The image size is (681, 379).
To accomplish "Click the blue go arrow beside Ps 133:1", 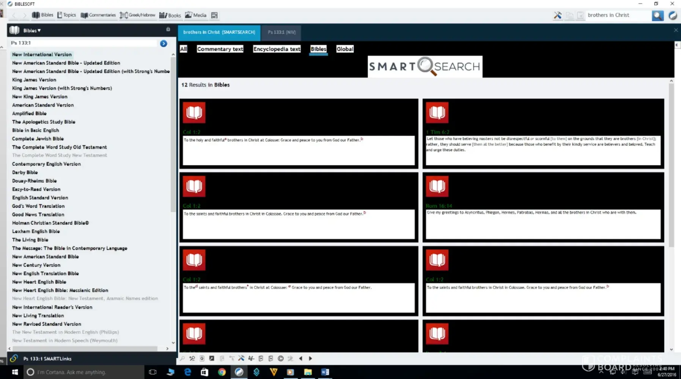I will tap(164, 44).
